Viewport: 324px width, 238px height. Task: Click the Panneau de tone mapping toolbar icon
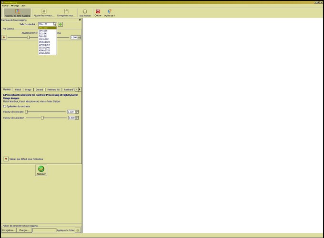click(x=17, y=12)
